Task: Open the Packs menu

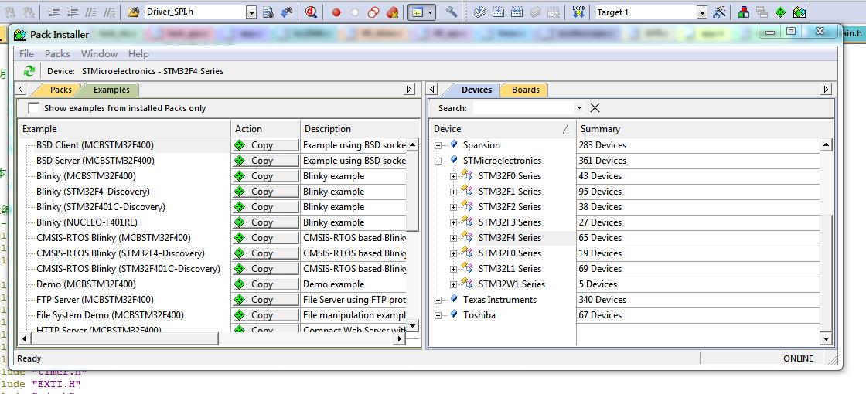Action: coord(57,53)
